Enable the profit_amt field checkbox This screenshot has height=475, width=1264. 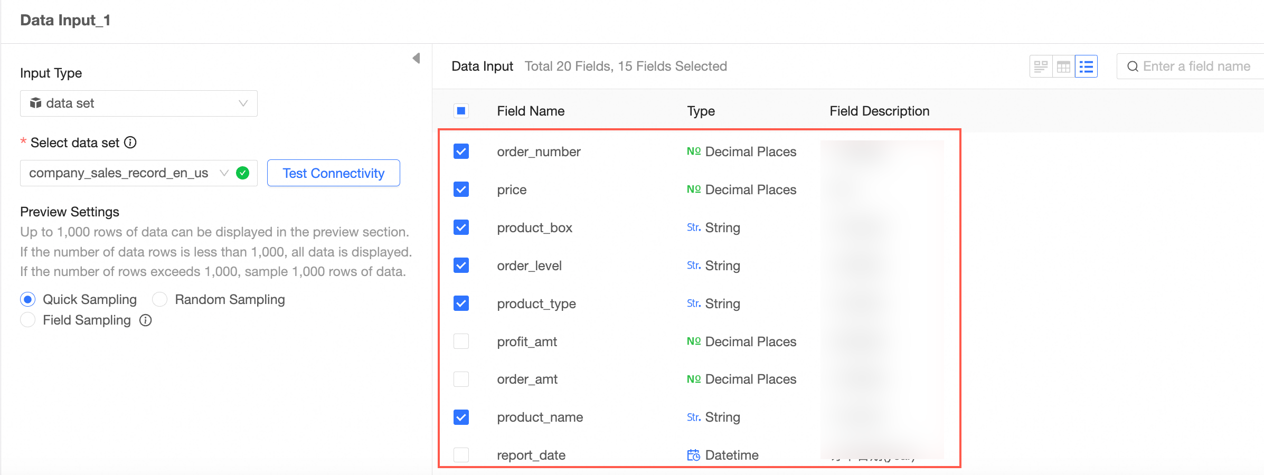pyautogui.click(x=461, y=341)
